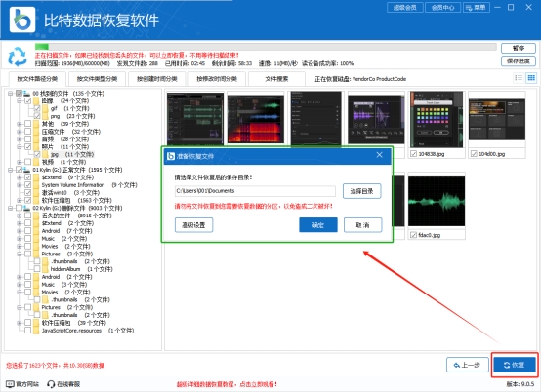This screenshot has height=392, width=541.
Task: Collapse the 00 找到的文件 tree node
Action: [x=11, y=94]
